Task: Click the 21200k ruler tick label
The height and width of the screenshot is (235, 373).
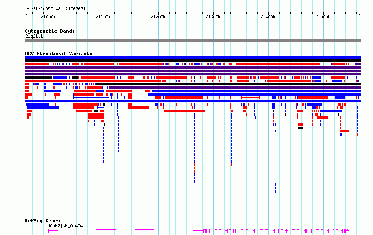Action: click(158, 17)
